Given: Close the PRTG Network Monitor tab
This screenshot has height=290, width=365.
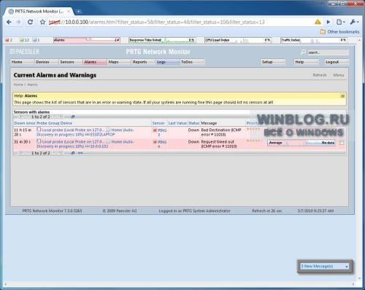Looking at the screenshot, I should point(69,12).
